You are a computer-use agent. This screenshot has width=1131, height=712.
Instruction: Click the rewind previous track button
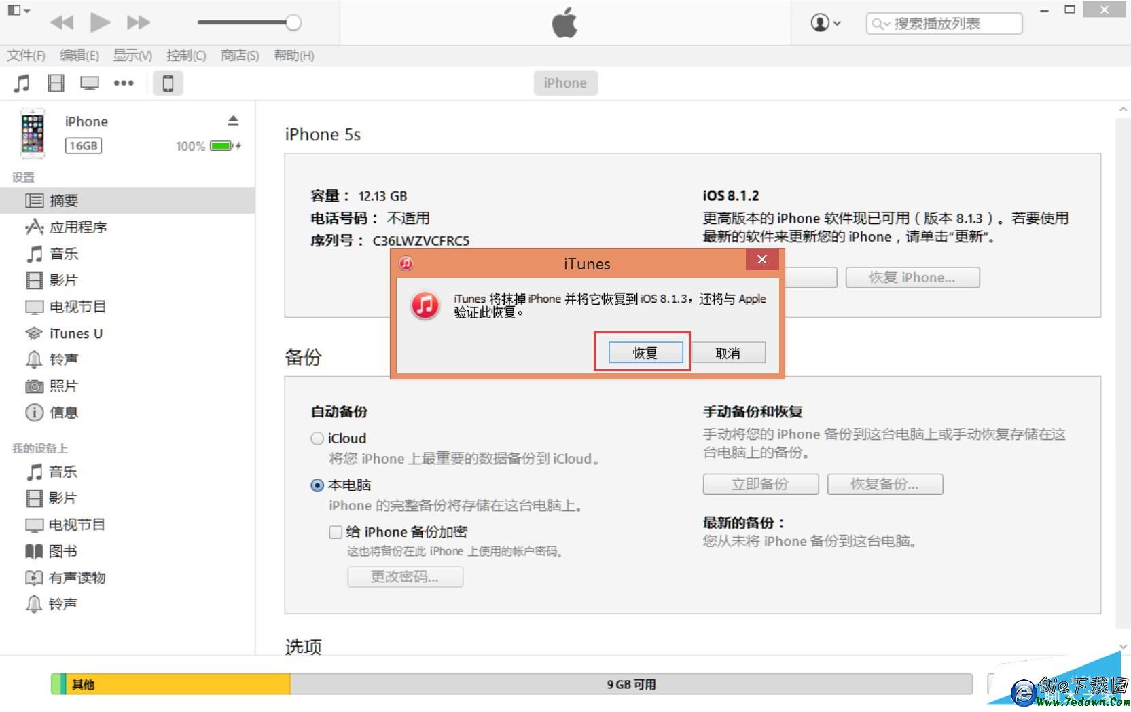[62, 22]
